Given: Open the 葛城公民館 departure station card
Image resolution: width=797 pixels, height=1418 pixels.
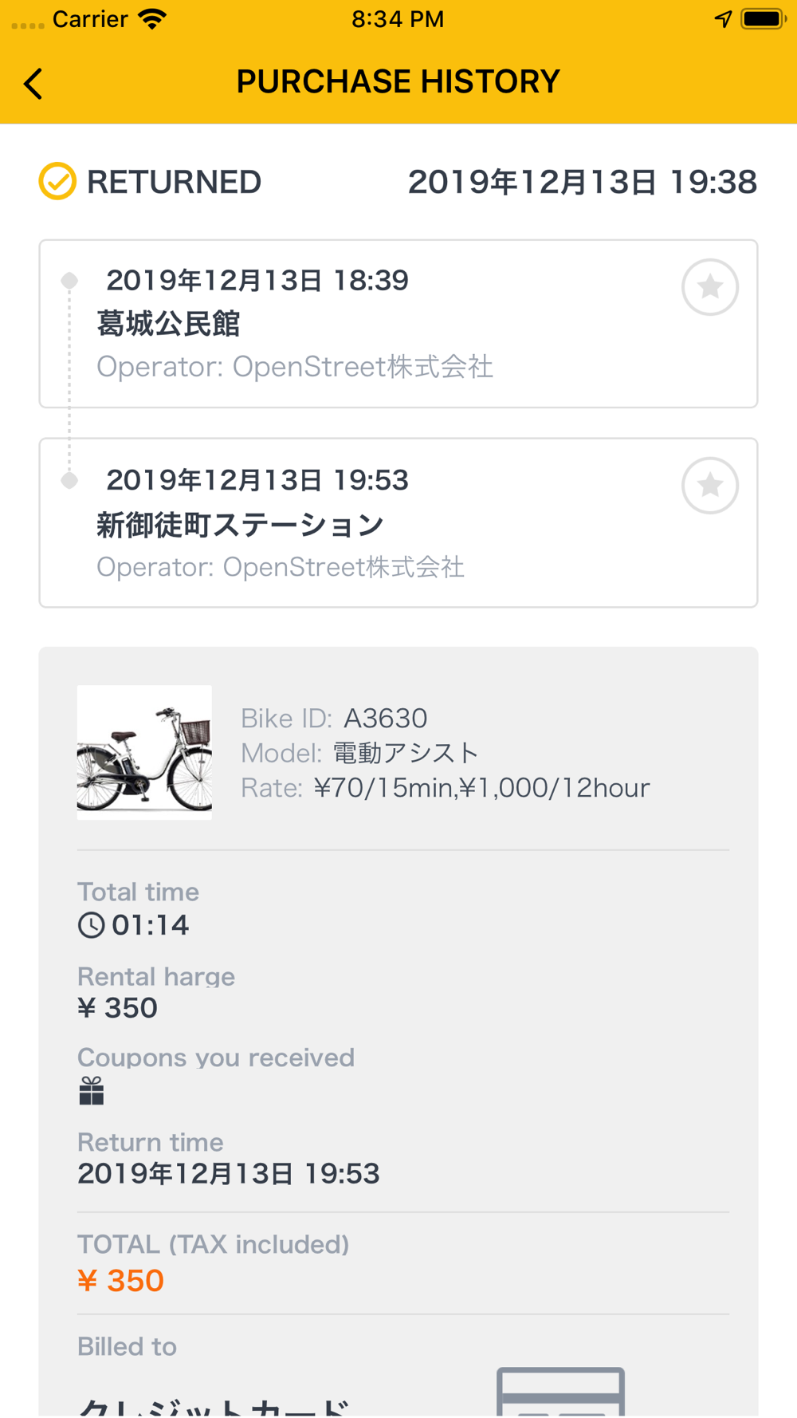Looking at the screenshot, I should click(398, 324).
